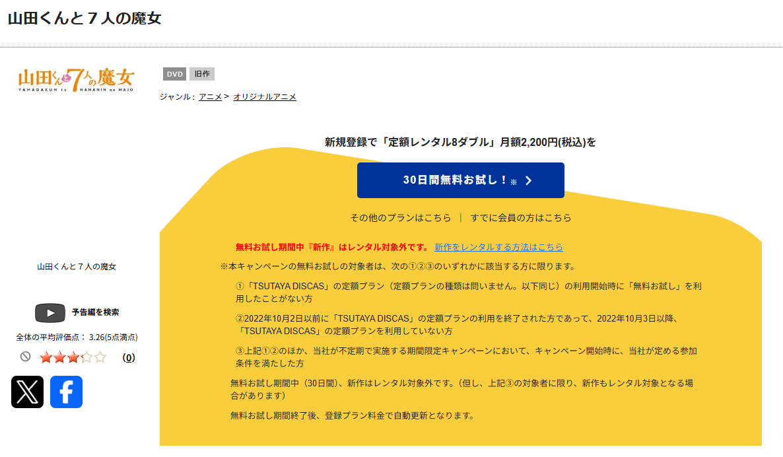Clear rating with the no-rating circle icon
Screen dimensions: 783x457
click(x=26, y=357)
